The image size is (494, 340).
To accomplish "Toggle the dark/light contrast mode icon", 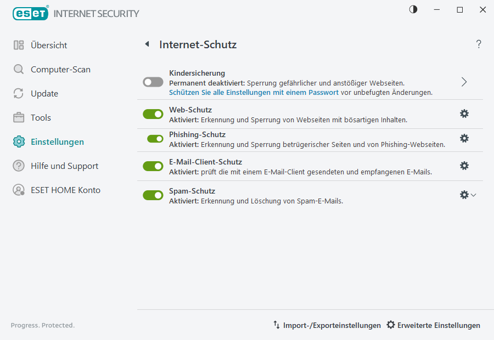I will pyautogui.click(x=413, y=9).
